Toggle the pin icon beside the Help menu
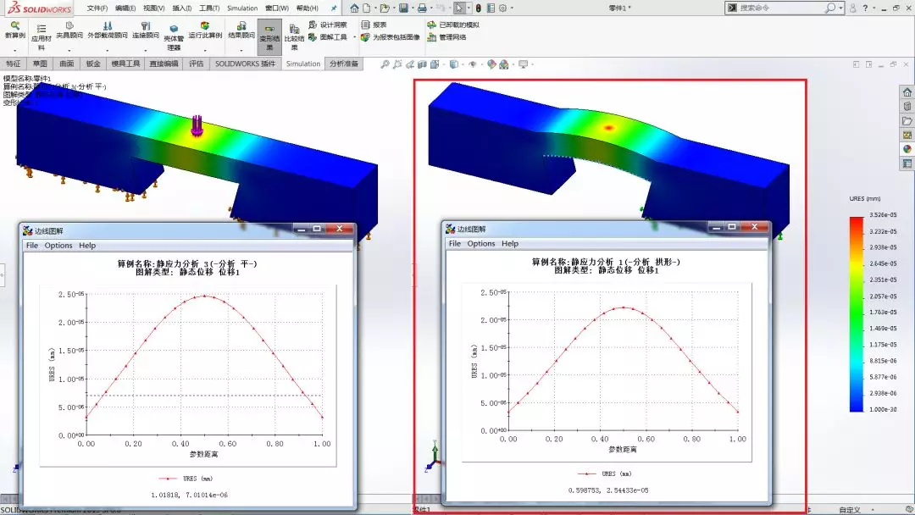This screenshot has width=915, height=515. pos(334,8)
